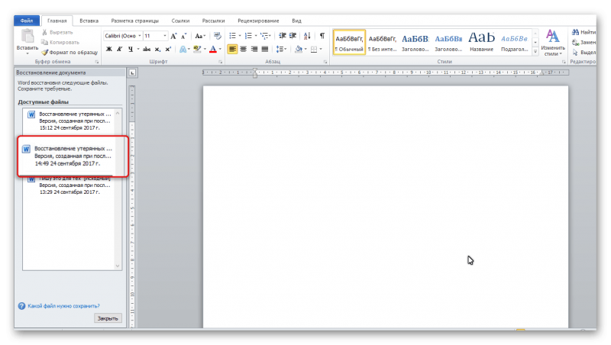This screenshot has height=345, width=611.
Task: Click the Выделить select cursor icon
Action: coord(576,52)
